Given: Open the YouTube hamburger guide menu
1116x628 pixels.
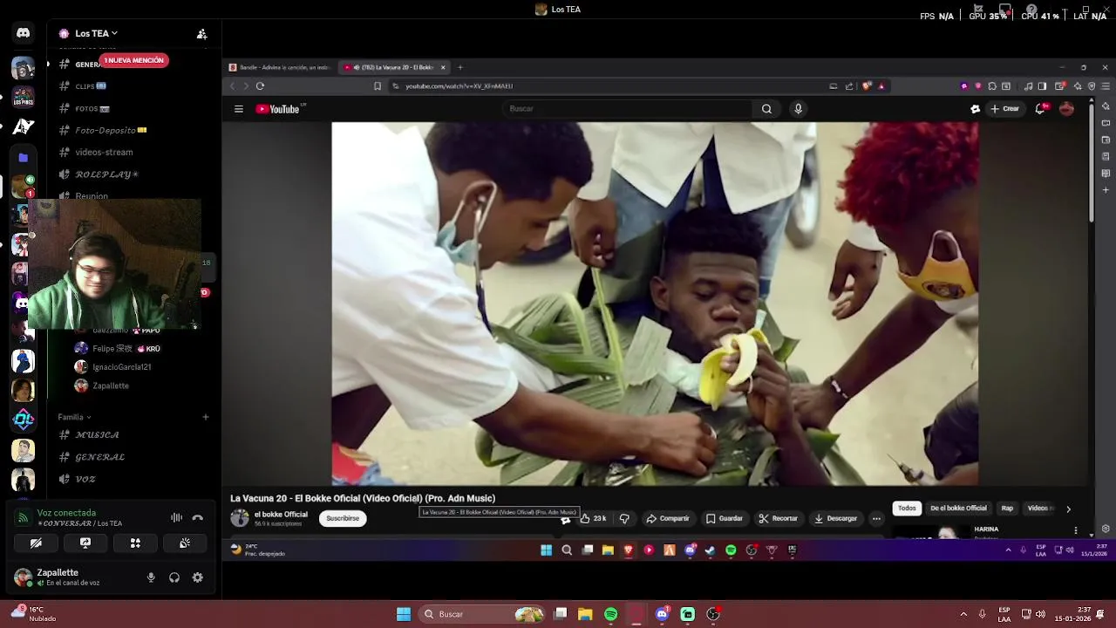Looking at the screenshot, I should point(238,109).
